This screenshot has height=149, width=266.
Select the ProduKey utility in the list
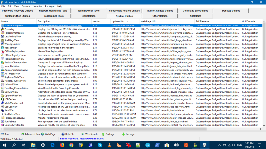click(9, 29)
